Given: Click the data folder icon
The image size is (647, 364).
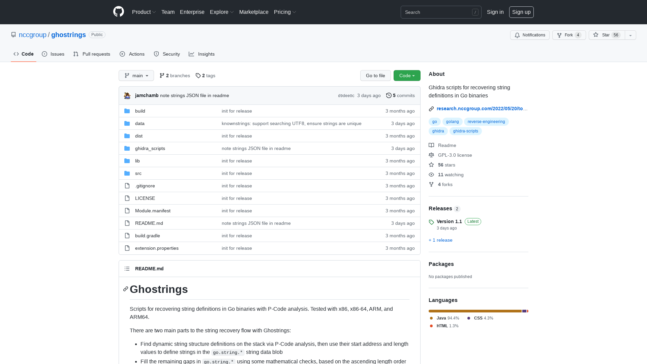Looking at the screenshot, I should tap(127, 123).
